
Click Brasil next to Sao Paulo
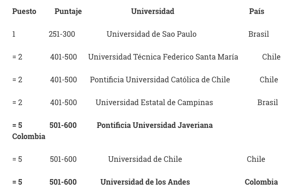pyautogui.click(x=258, y=34)
